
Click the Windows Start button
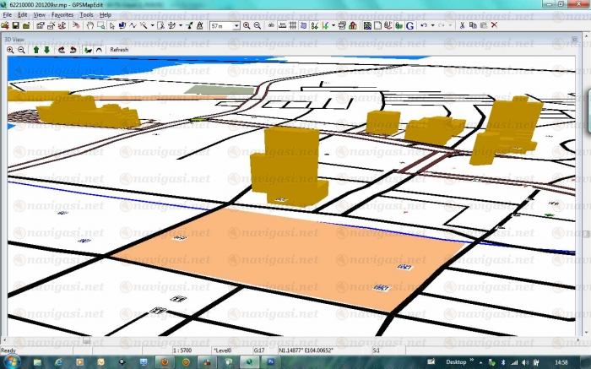click(12, 361)
